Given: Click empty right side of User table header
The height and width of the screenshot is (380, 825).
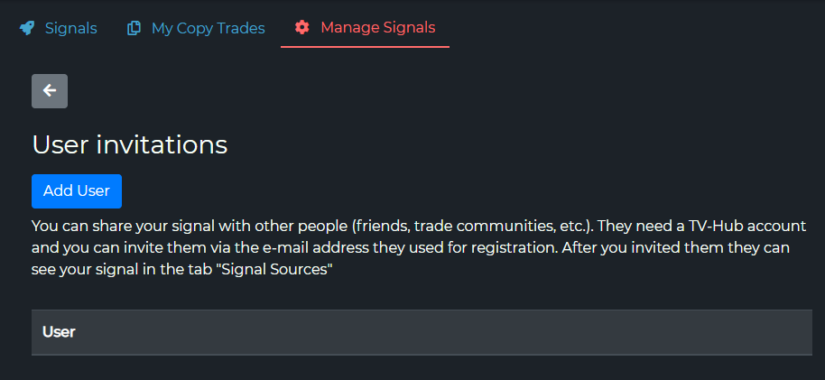Looking at the screenshot, I should (542, 332).
